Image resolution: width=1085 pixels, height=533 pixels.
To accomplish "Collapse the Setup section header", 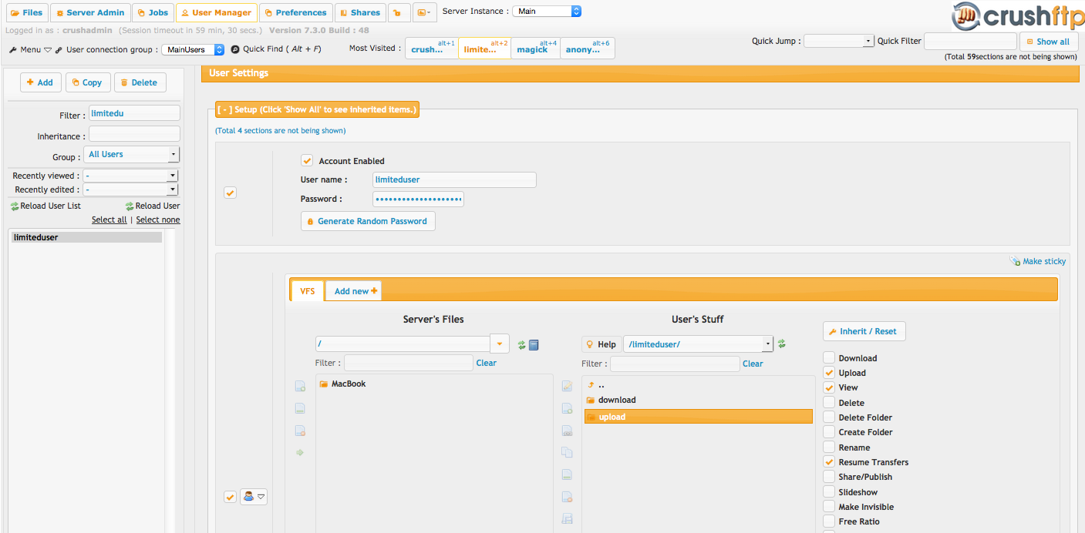I will 317,109.
